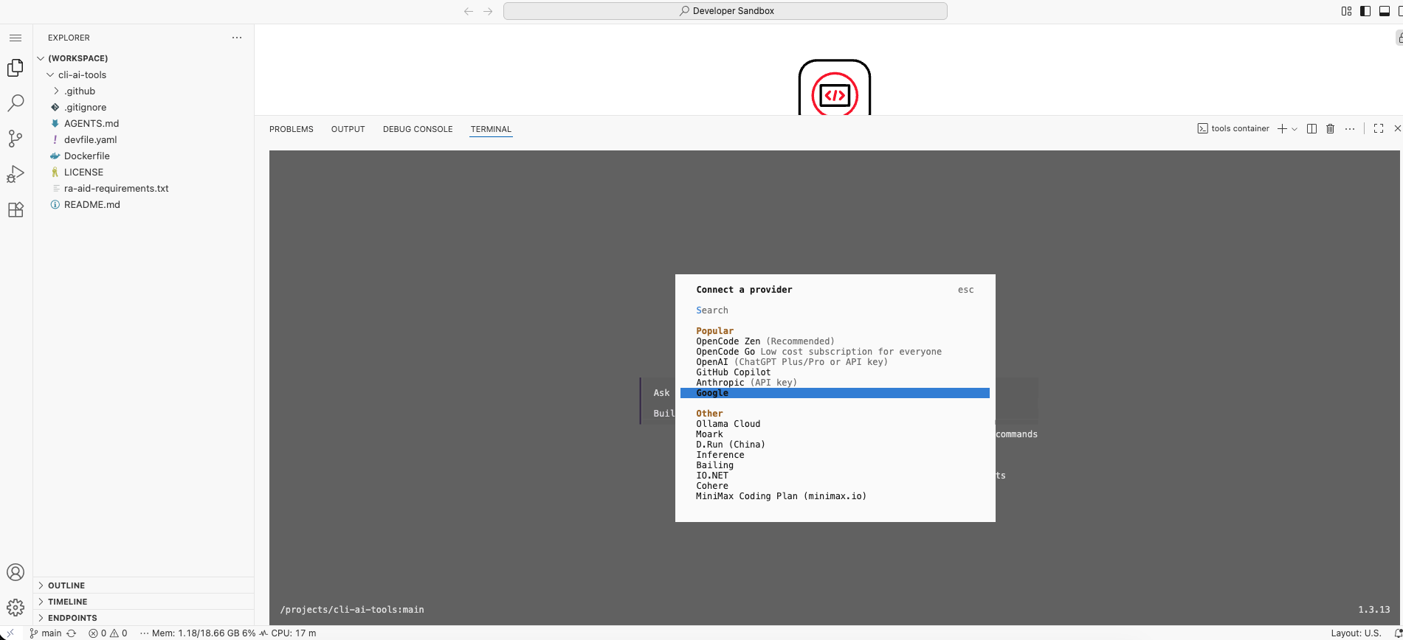This screenshot has width=1403, height=640.
Task: Maximize the terminal panel size
Action: pos(1378,128)
